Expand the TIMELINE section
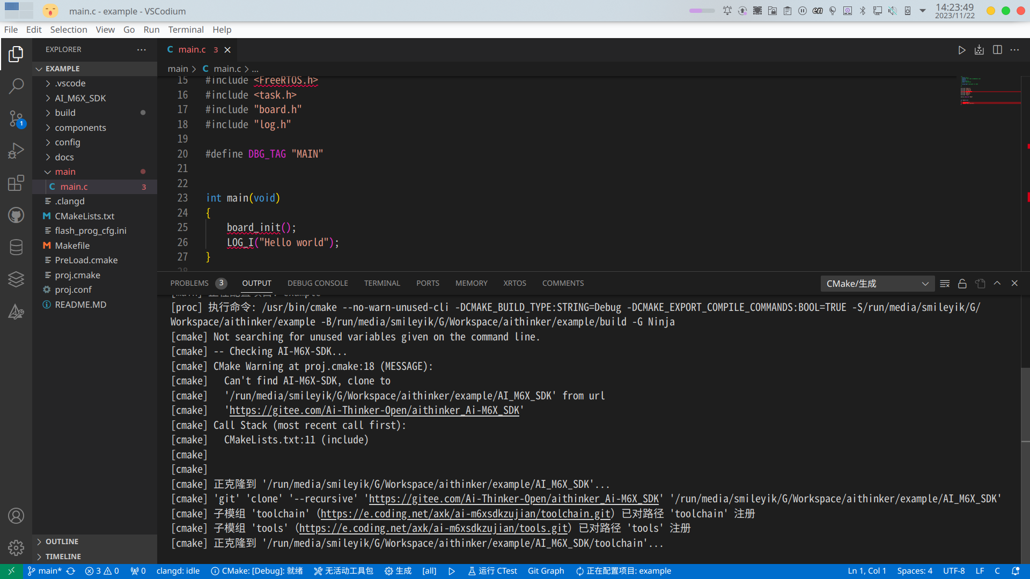Screen dimensions: 1030x579 point(94,556)
